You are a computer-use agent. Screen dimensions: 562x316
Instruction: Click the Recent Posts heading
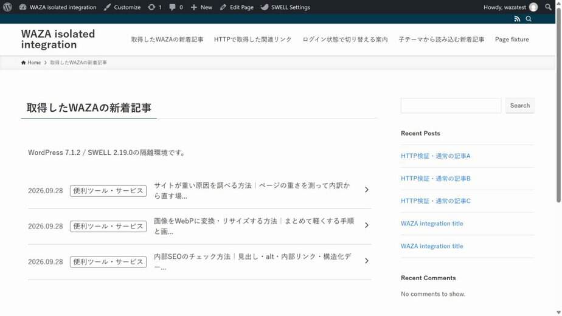tap(420, 133)
